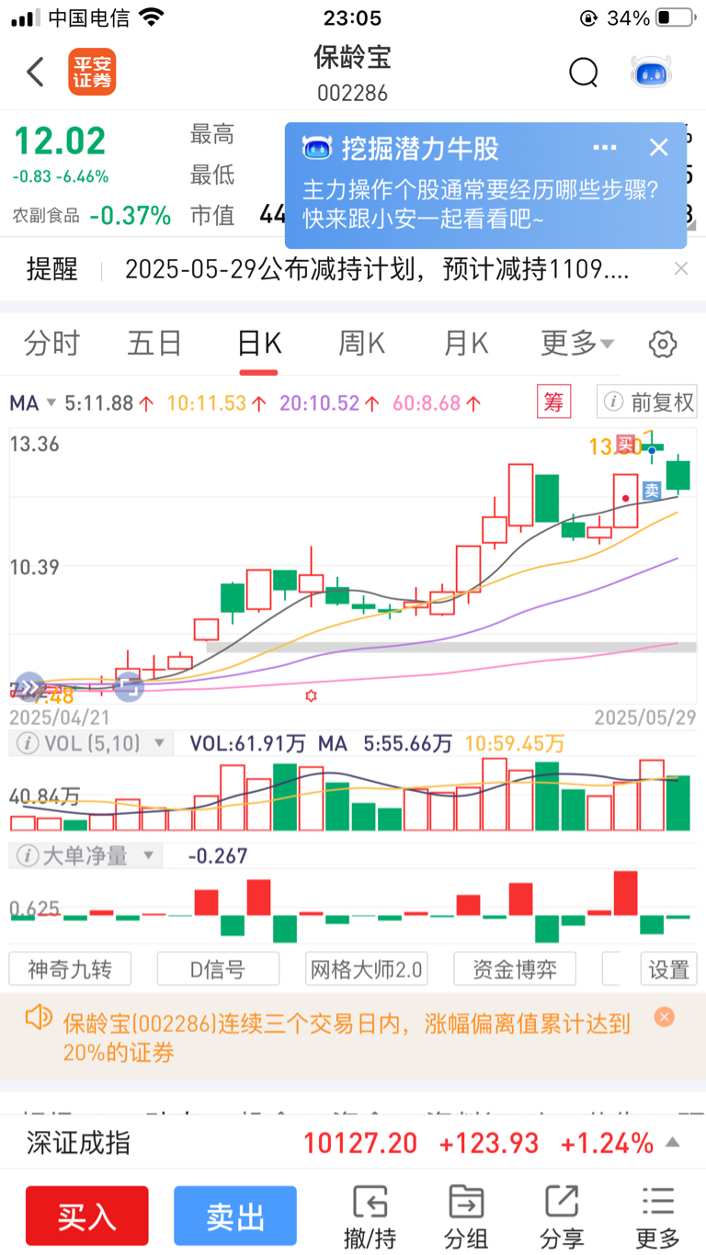This screenshot has height=1255, width=706.
Task: Open 前复权 adjustment selector
Action: pyautogui.click(x=646, y=401)
